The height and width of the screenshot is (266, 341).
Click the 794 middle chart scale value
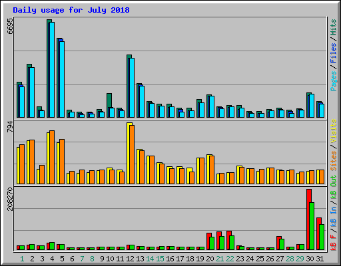(10, 127)
